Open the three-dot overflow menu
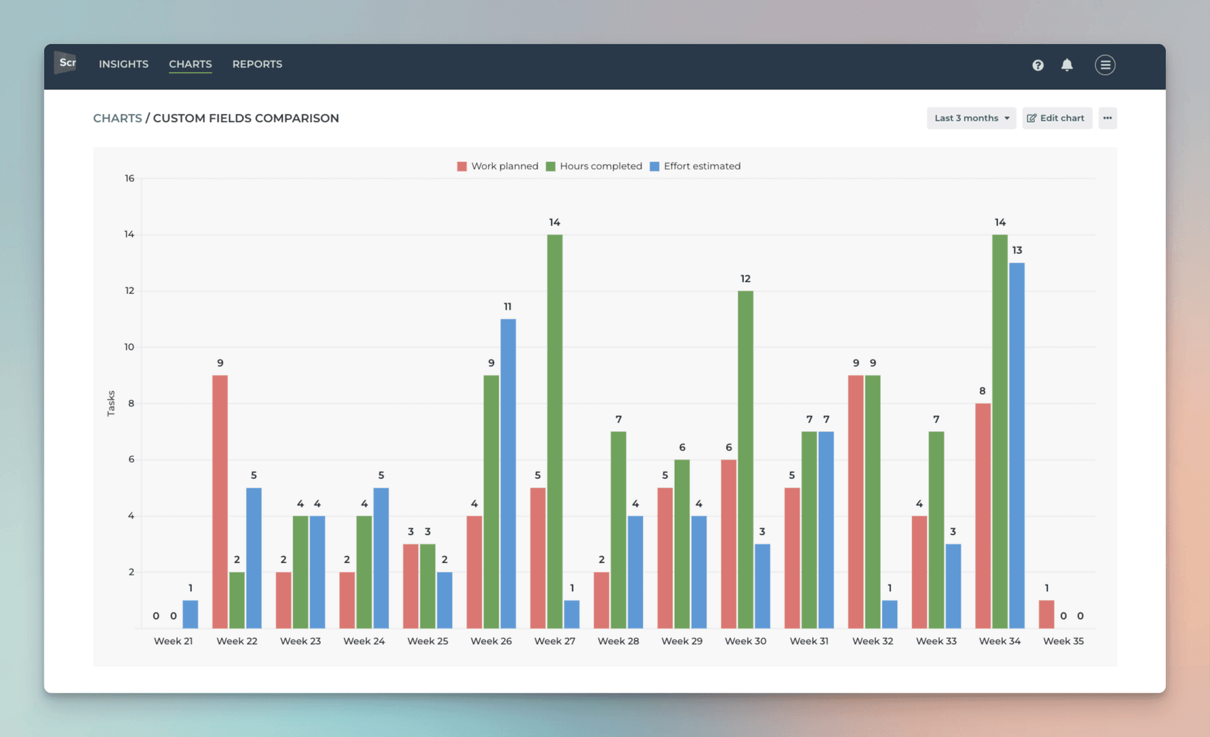 [1108, 118]
